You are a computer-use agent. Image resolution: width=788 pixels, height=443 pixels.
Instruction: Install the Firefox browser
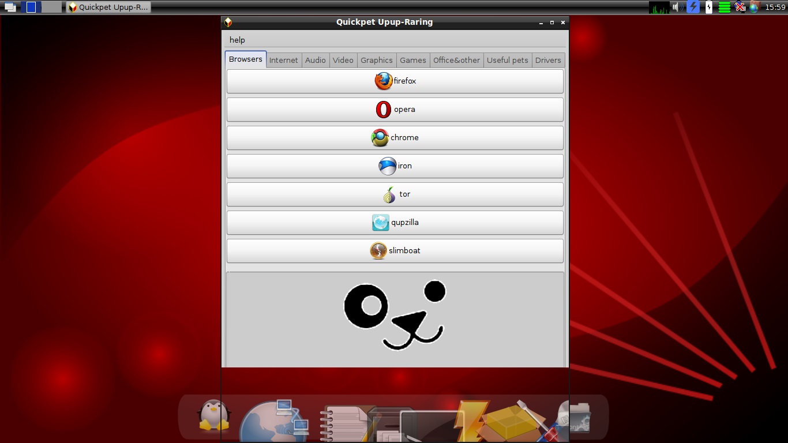pos(395,81)
